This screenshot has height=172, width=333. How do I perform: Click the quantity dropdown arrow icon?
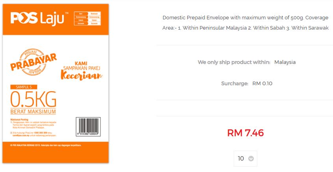(x=251, y=159)
